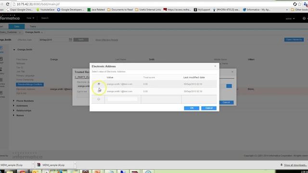Open the Oops! Google Chrome bookmark
Image resolution: width=308 pixels, height=173 pixels.
pyautogui.click(x=20, y=10)
